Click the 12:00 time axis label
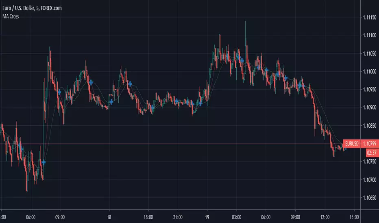This screenshot has height=223, width=379. tap(325, 217)
